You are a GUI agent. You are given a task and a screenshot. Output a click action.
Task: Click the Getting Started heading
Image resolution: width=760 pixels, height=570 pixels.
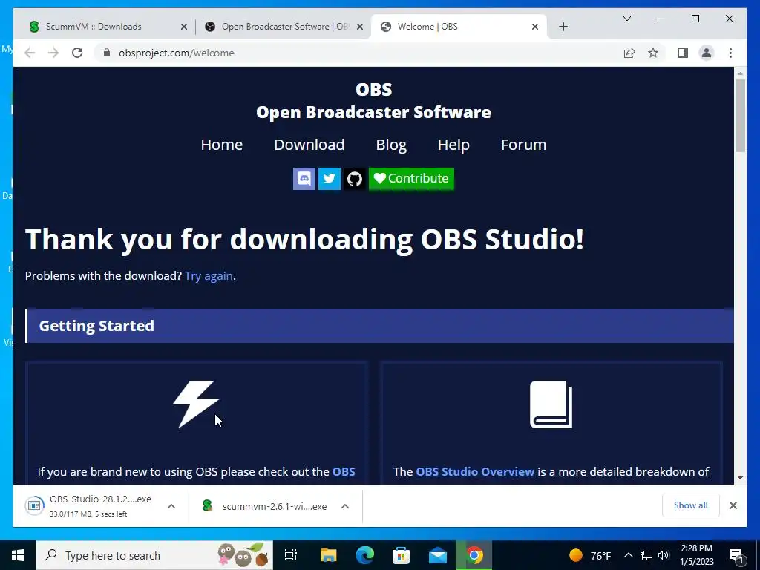point(96,326)
